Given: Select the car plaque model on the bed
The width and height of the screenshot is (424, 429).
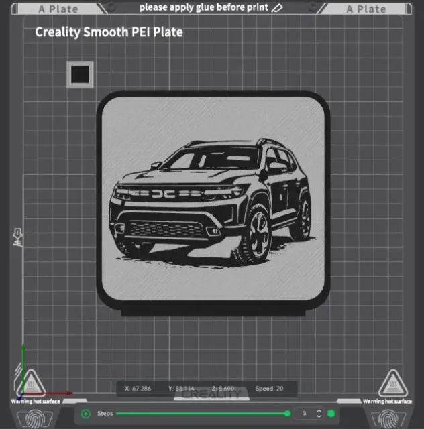Looking at the screenshot, I should click(213, 204).
